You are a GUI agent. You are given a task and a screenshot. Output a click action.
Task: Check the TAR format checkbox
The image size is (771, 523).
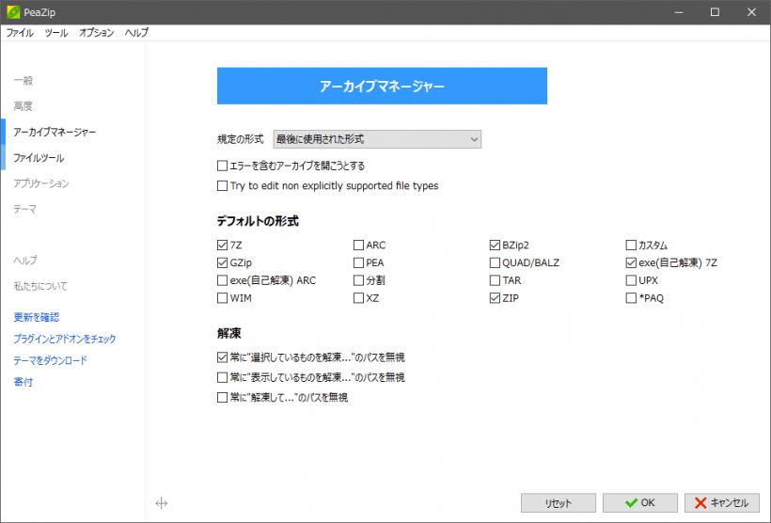pos(495,280)
